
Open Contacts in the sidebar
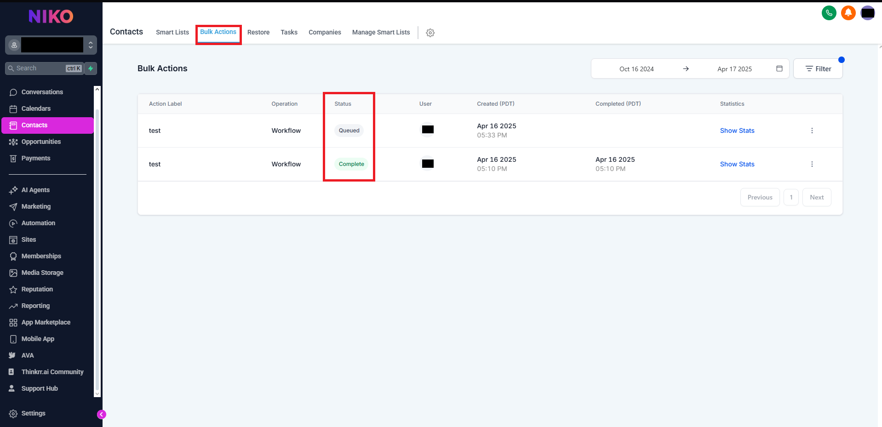click(48, 125)
